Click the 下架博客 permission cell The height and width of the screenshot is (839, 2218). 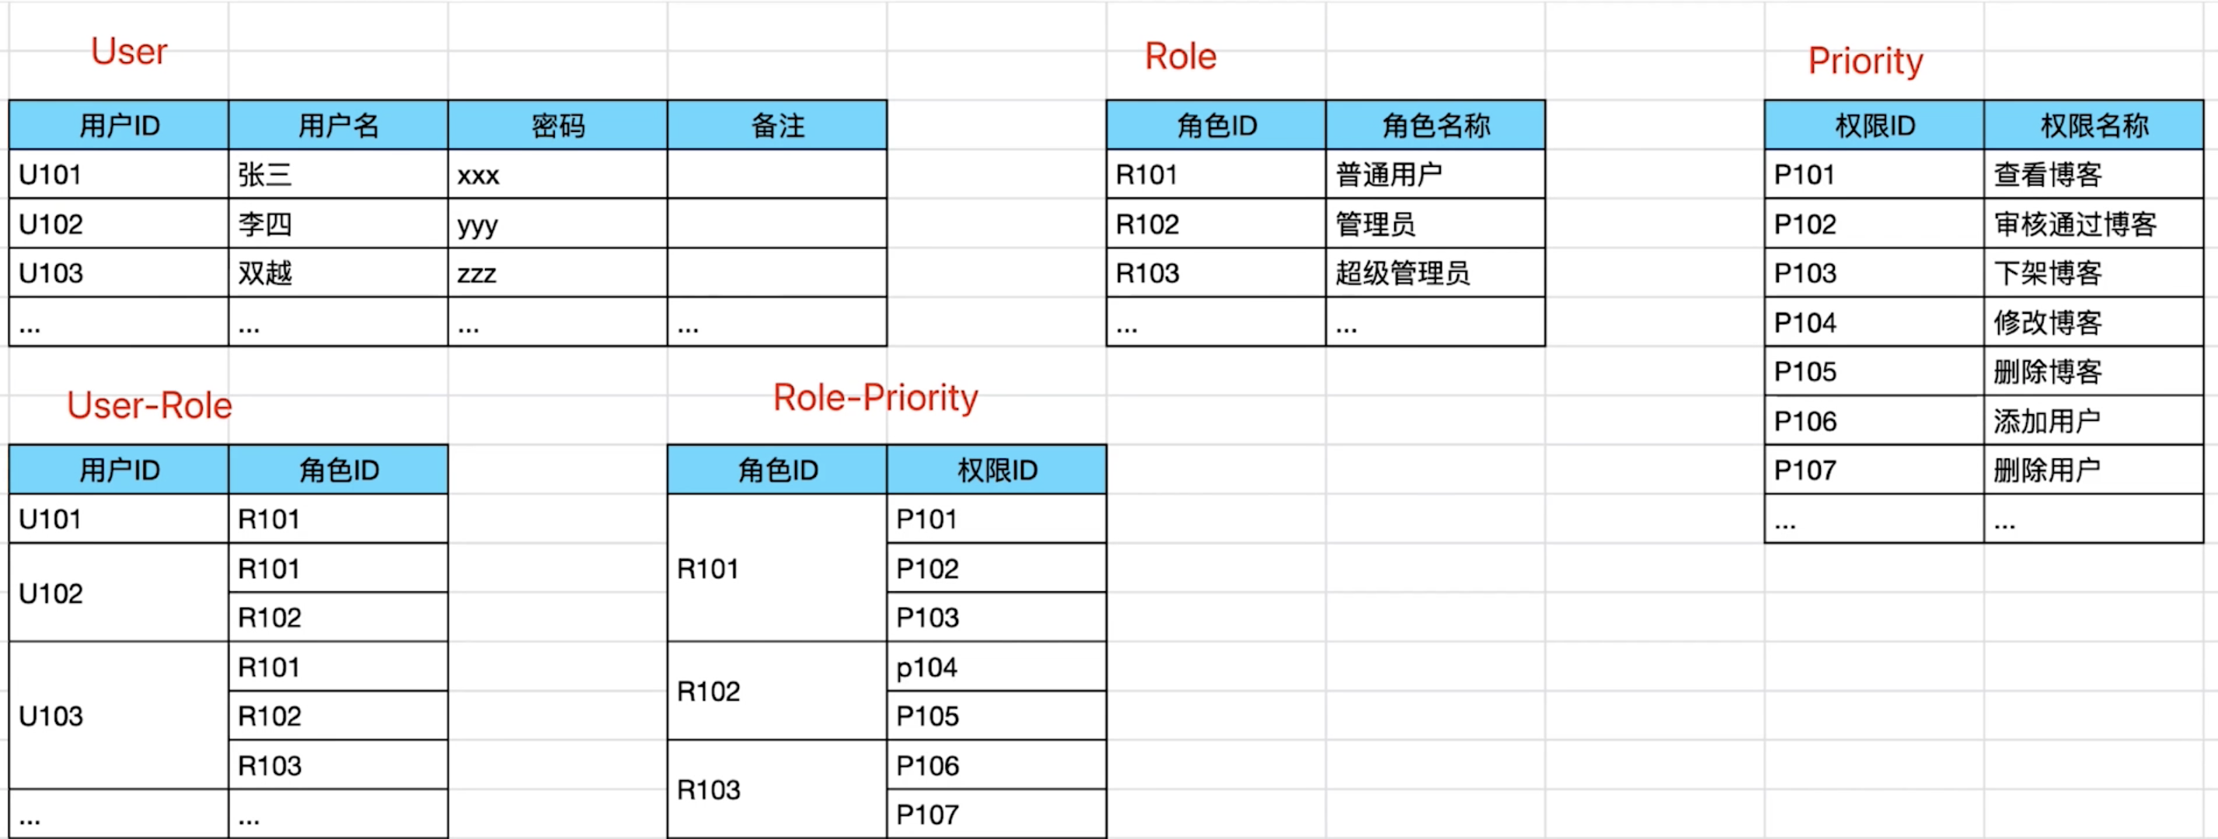point(2093,273)
